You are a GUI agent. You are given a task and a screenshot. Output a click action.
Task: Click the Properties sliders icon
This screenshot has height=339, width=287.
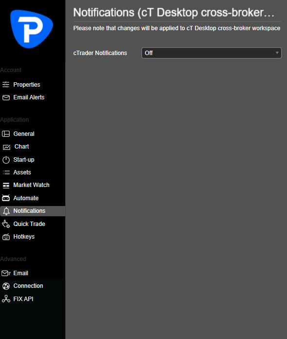[x=6, y=85]
